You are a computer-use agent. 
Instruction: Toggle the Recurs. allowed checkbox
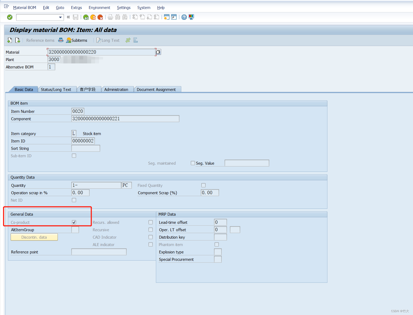click(151, 222)
